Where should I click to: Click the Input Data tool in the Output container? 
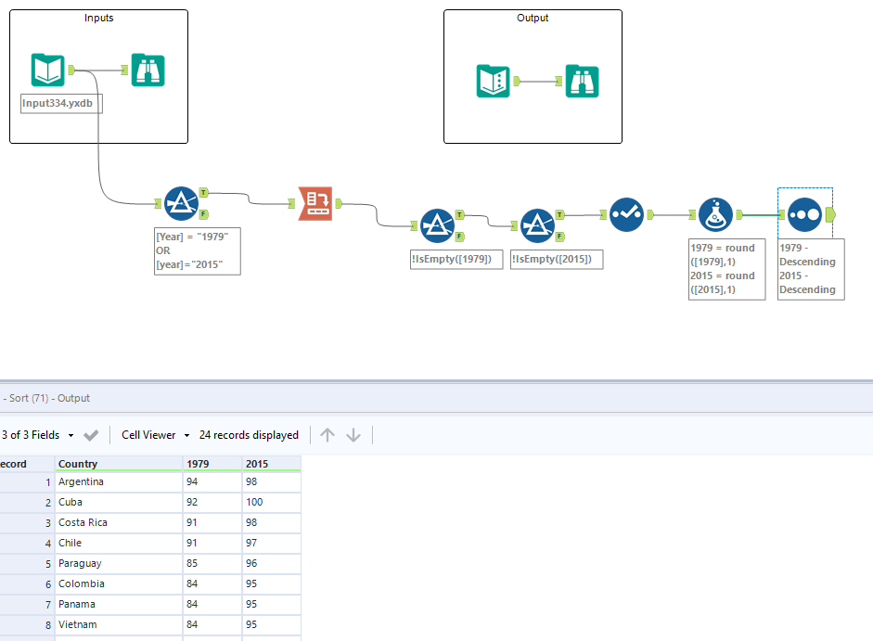pos(493,82)
